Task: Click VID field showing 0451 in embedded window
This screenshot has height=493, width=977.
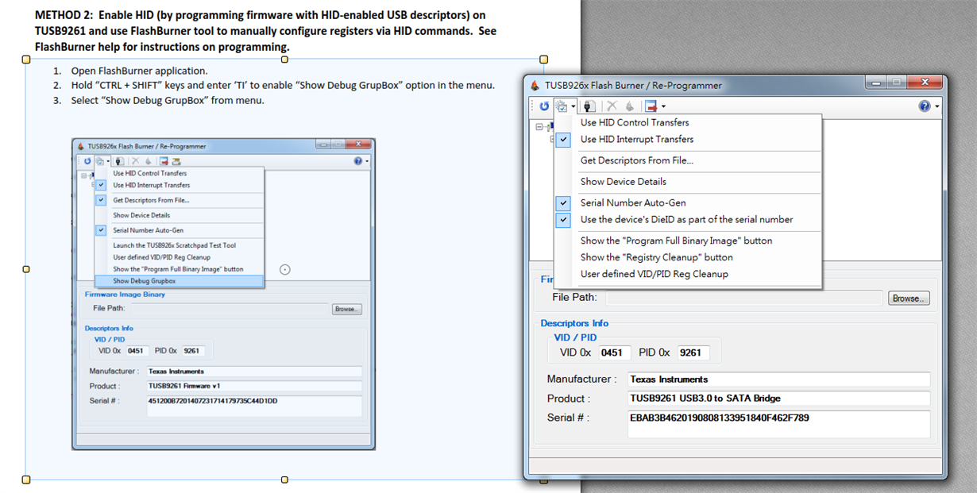Action: [137, 350]
